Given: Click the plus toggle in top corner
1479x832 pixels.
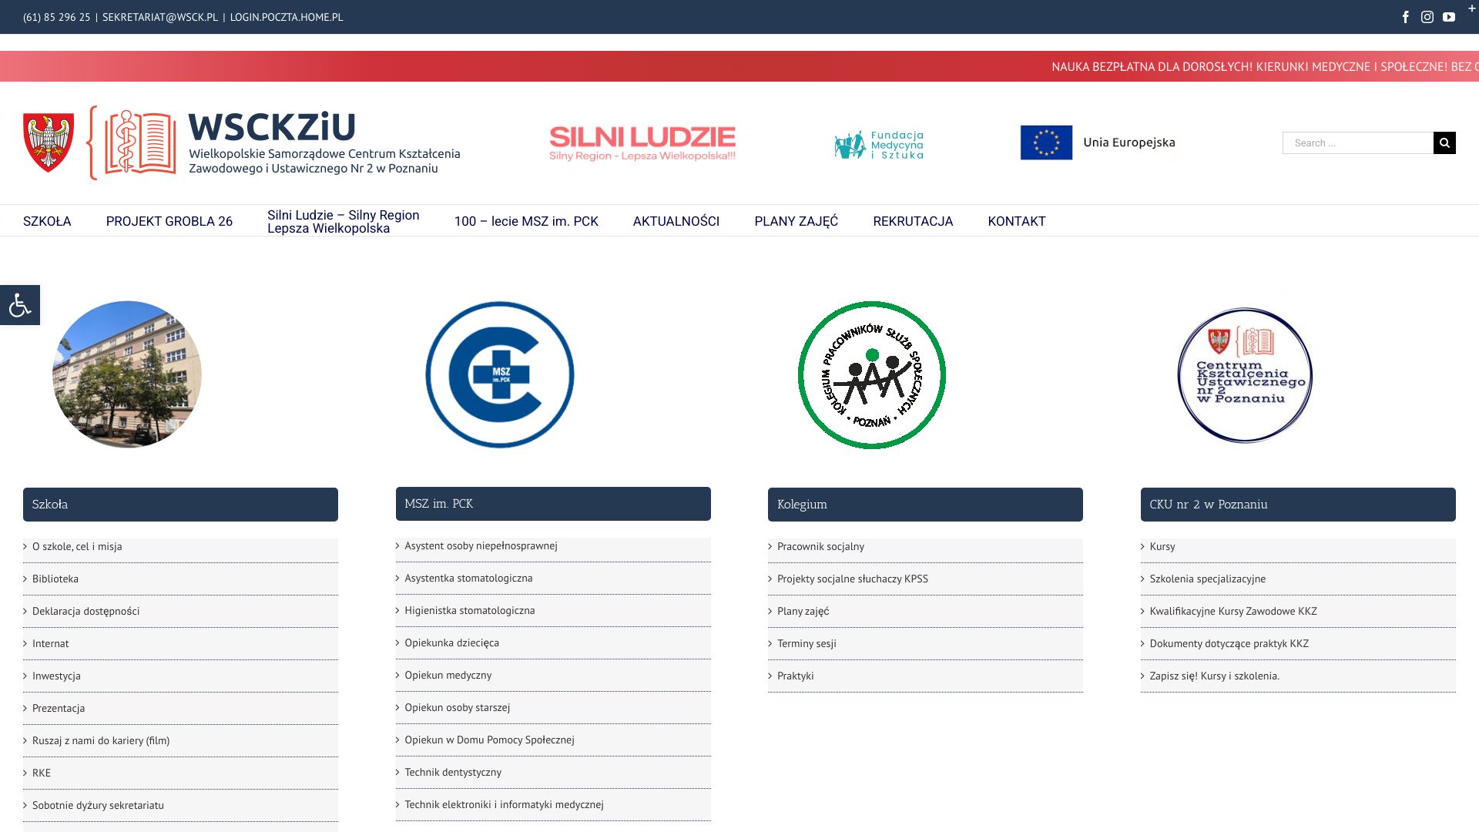Looking at the screenshot, I should click(1471, 8).
